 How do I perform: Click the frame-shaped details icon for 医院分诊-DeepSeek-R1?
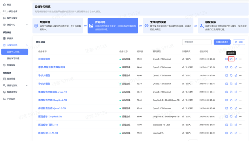click(227, 117)
